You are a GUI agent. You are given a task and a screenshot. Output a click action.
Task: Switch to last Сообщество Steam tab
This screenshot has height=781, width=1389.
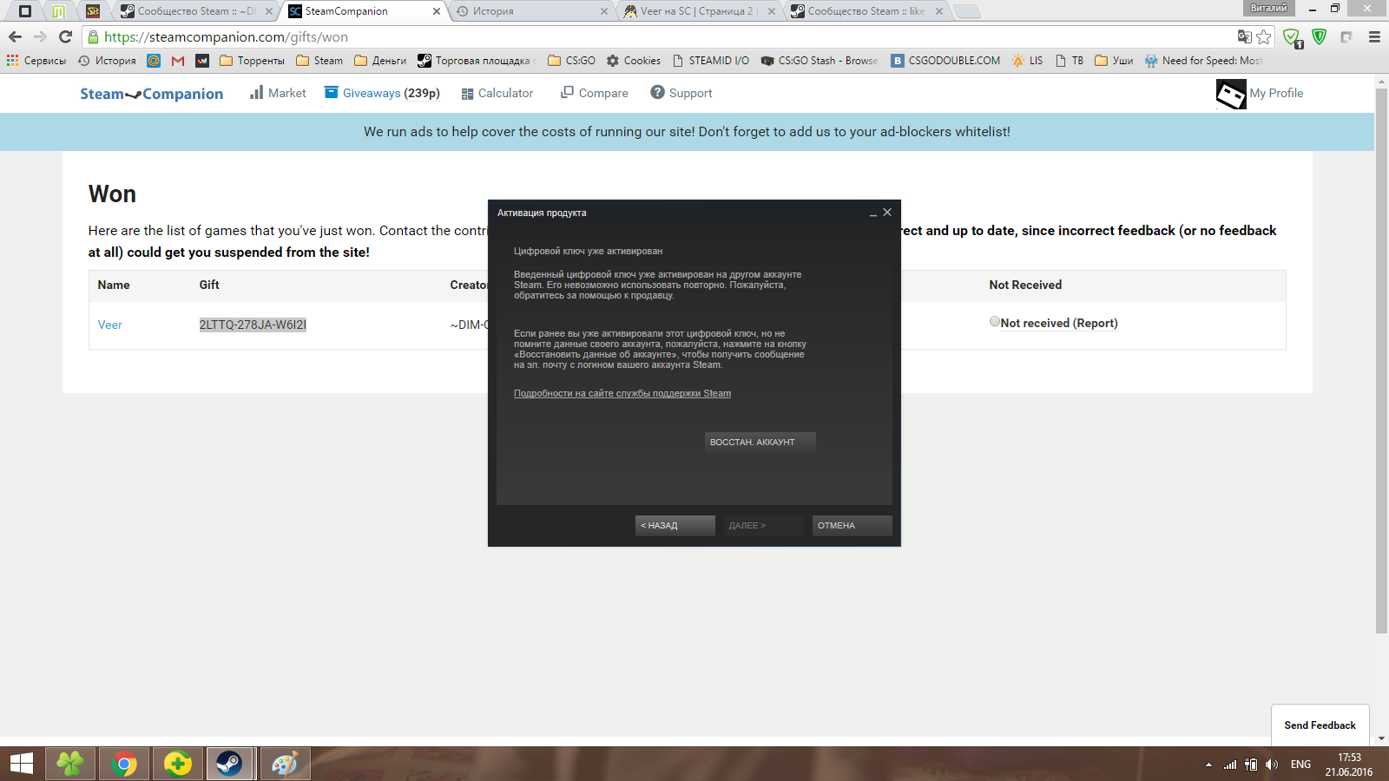[866, 11]
